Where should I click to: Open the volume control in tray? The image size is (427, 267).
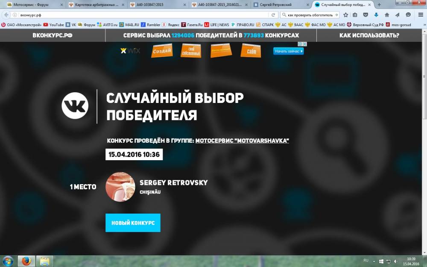pyautogui.click(x=396, y=261)
